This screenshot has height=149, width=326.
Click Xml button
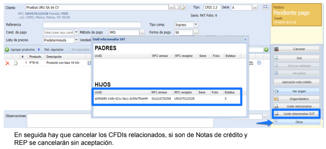click(297, 58)
